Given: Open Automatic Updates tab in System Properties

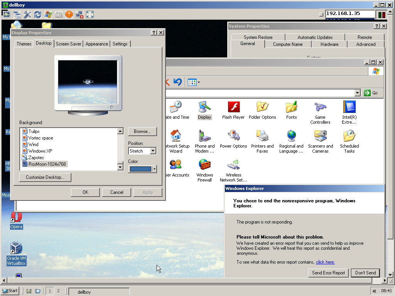Looking at the screenshot, I should point(315,37).
